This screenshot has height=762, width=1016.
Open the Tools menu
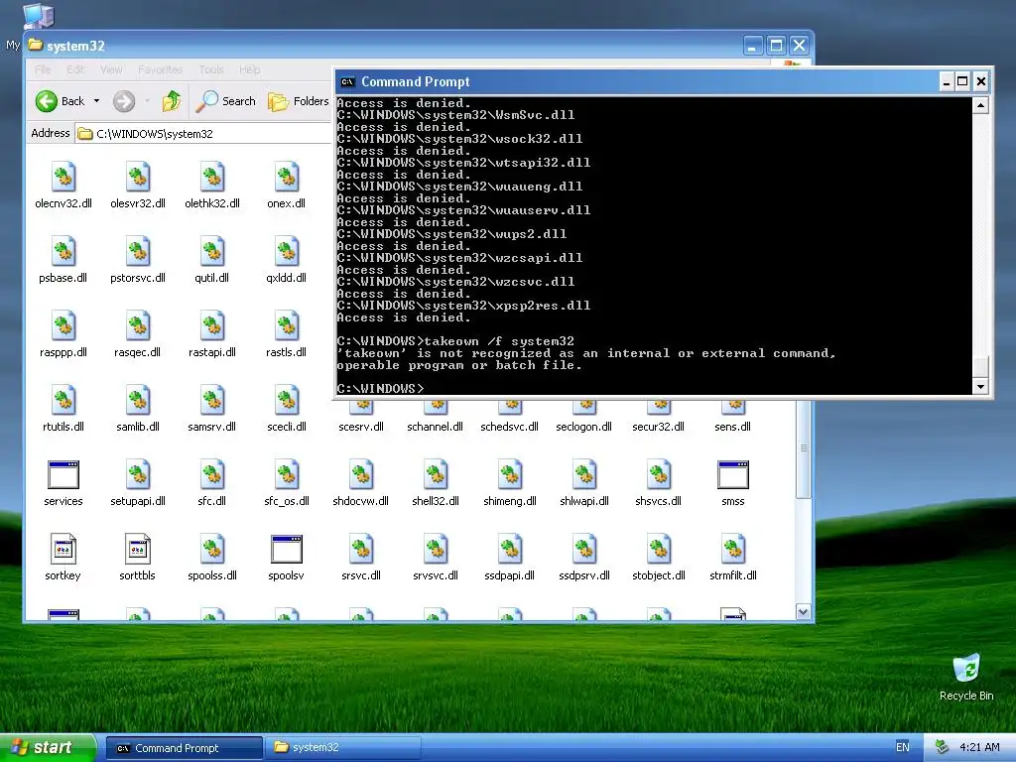[x=211, y=69]
